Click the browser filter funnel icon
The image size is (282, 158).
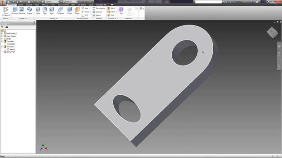tap(2, 27)
